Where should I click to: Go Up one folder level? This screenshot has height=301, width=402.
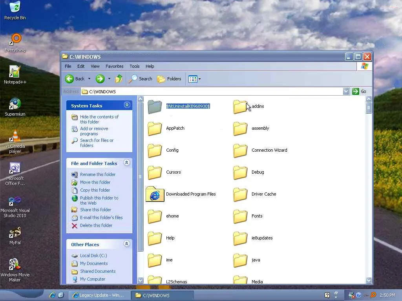pos(119,79)
